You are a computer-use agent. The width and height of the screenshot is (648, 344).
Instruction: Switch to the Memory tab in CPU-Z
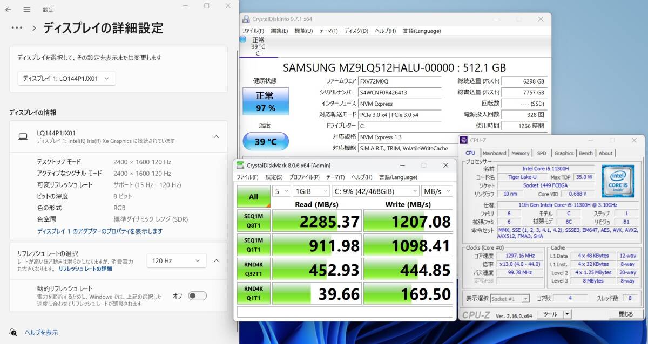pyautogui.click(x=520, y=153)
